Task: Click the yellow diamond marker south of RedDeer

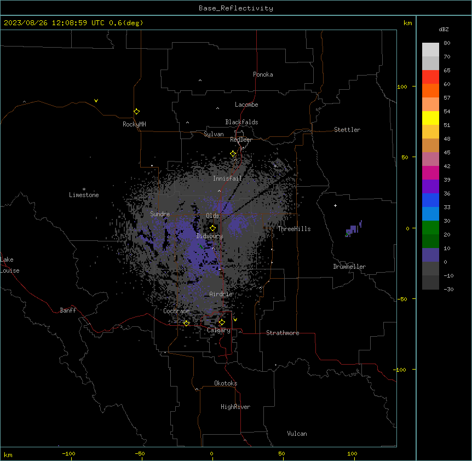Action: [233, 154]
